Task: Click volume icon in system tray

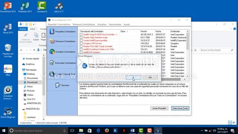Action: pyautogui.click(x=214, y=131)
